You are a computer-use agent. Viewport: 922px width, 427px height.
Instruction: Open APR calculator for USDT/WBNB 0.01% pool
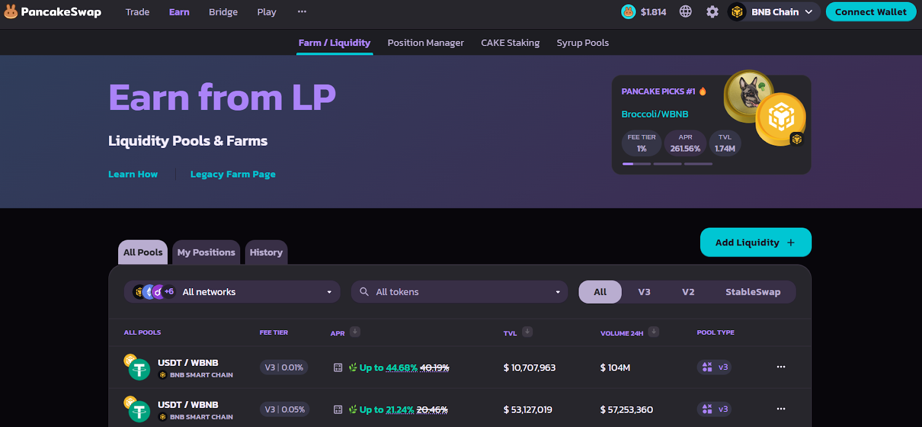point(338,368)
